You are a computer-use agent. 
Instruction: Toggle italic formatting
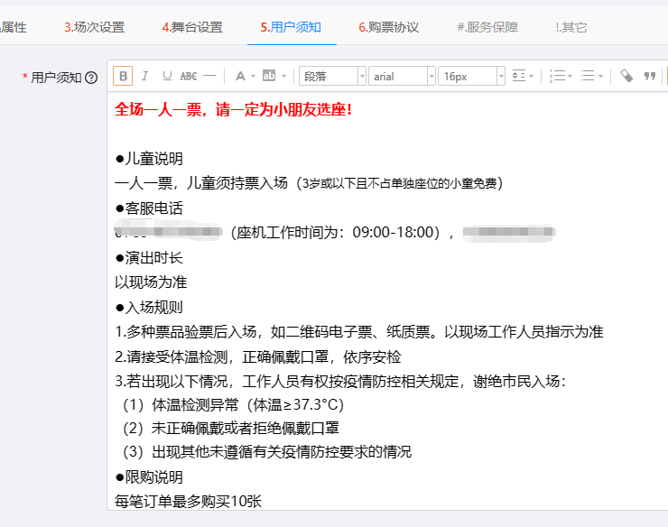point(144,77)
